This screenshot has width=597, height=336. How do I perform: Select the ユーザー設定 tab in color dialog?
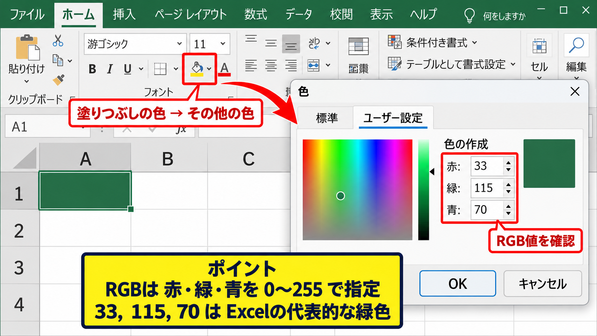393,117
